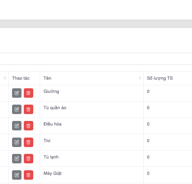Sort table by Tên column arrows
The image size is (192, 184).
(x=140, y=78)
